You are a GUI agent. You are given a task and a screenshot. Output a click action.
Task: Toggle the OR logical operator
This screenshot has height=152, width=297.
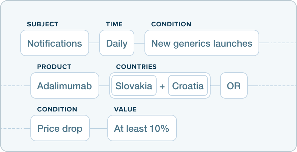[234, 86]
